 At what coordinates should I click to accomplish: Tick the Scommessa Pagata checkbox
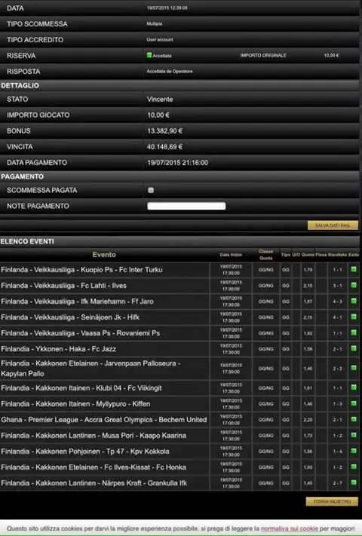[x=151, y=190]
